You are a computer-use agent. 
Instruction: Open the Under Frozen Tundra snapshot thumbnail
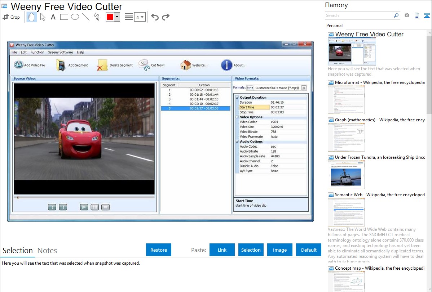346,174
